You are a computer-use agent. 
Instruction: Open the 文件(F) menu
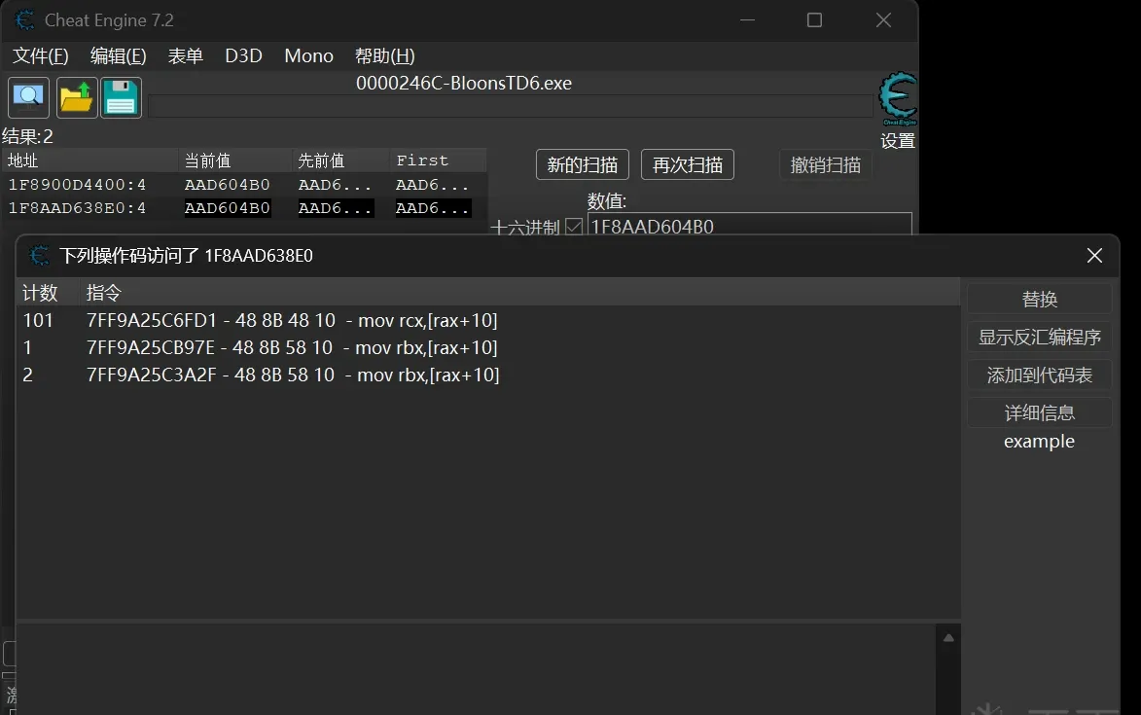pos(41,56)
